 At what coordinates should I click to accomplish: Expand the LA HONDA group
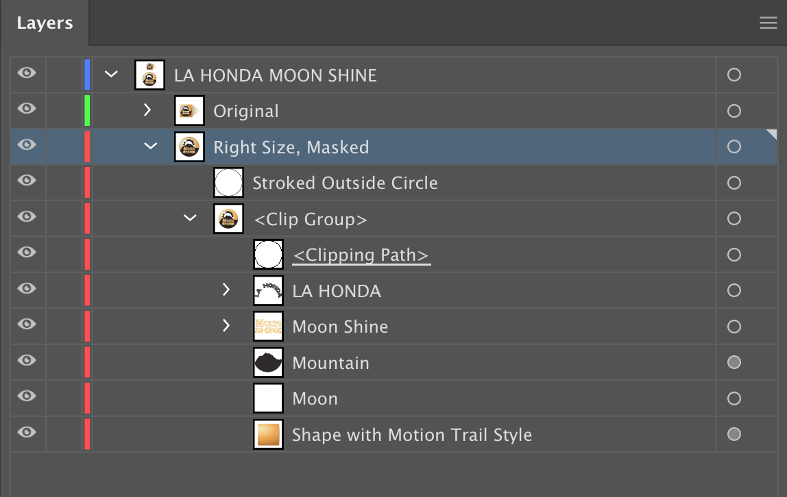tap(226, 290)
